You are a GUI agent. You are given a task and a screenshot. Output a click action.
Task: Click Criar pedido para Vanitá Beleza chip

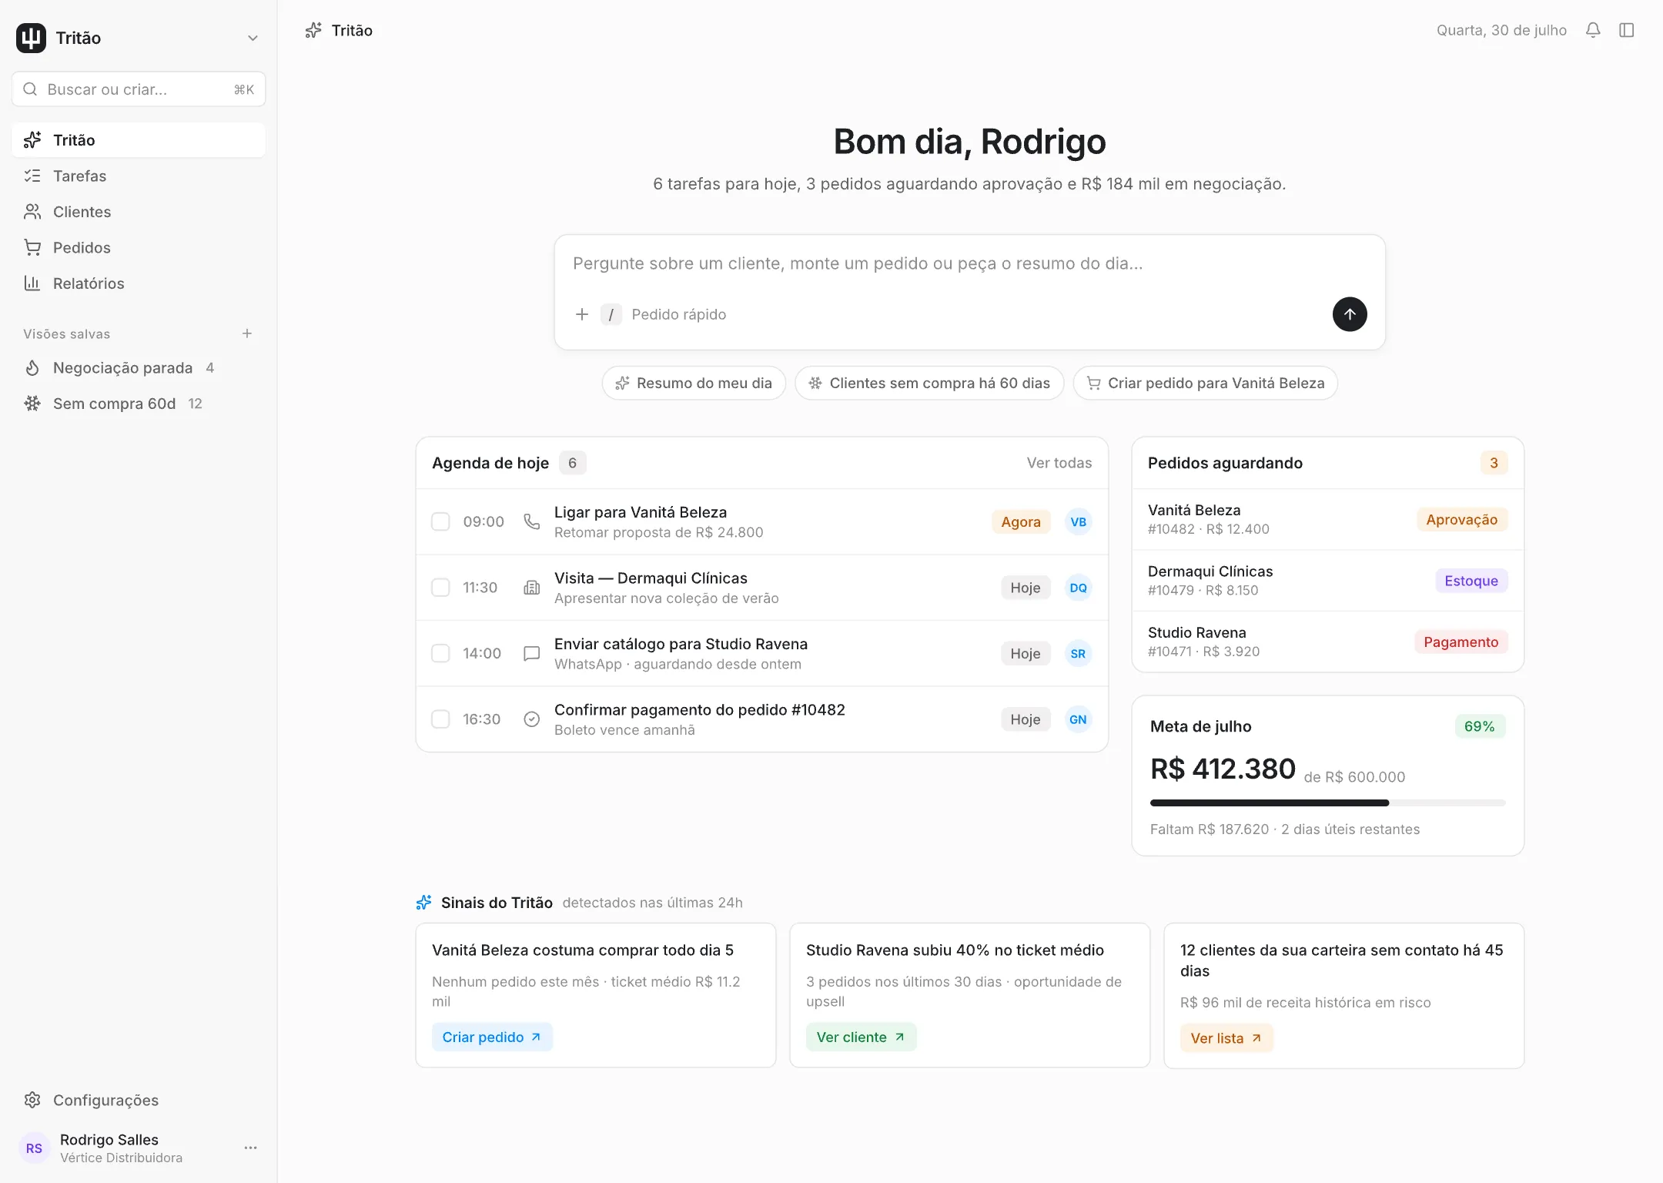(x=1205, y=383)
